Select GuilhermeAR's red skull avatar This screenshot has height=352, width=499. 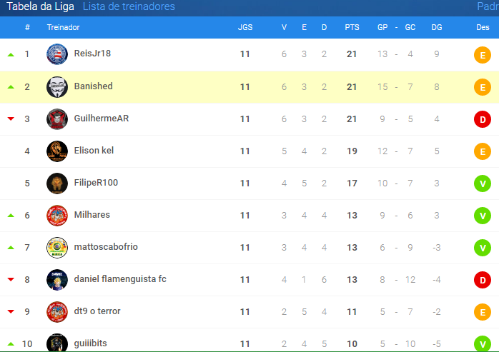coord(57,119)
